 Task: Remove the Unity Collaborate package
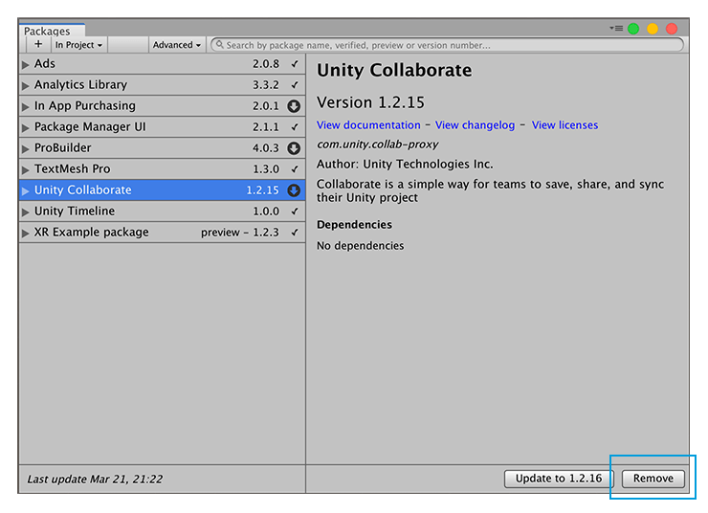pos(653,479)
